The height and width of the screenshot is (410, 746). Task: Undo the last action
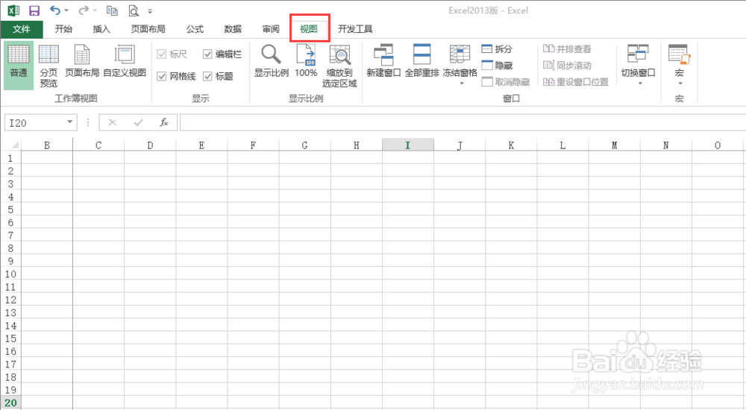55,10
